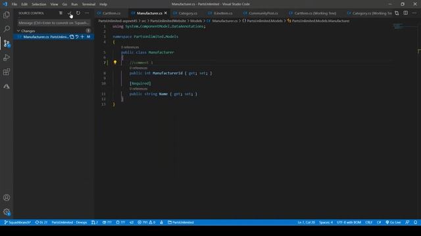Image resolution: width=421 pixels, height=236 pixels.
Task: Click the flame icon in status bar
Action: [x=161, y=222]
